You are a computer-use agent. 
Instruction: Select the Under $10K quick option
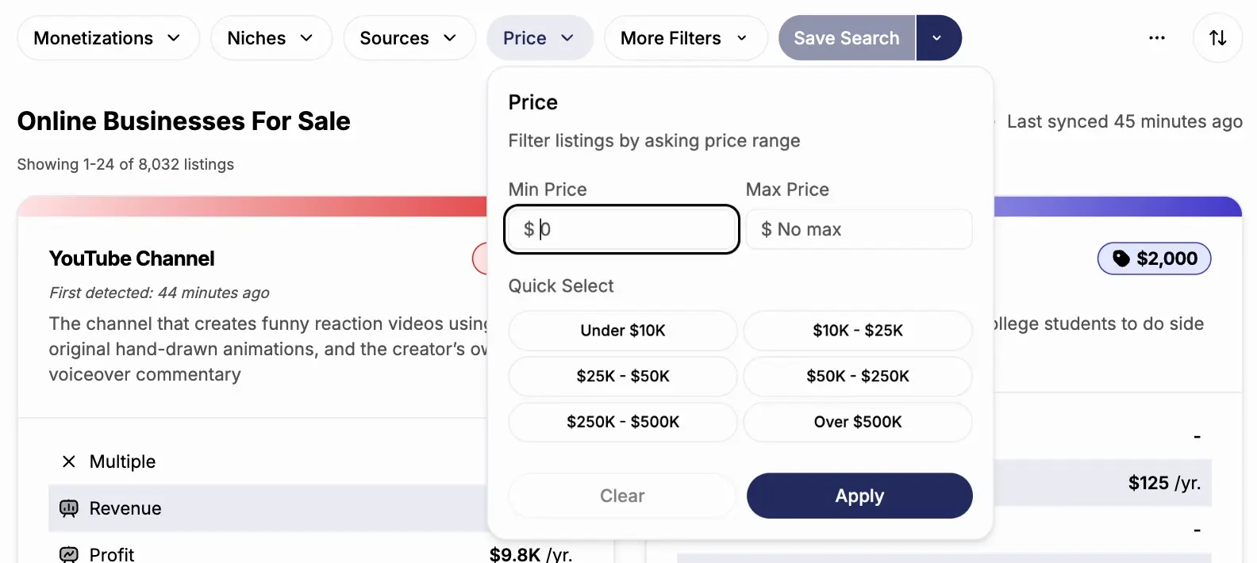pos(623,331)
